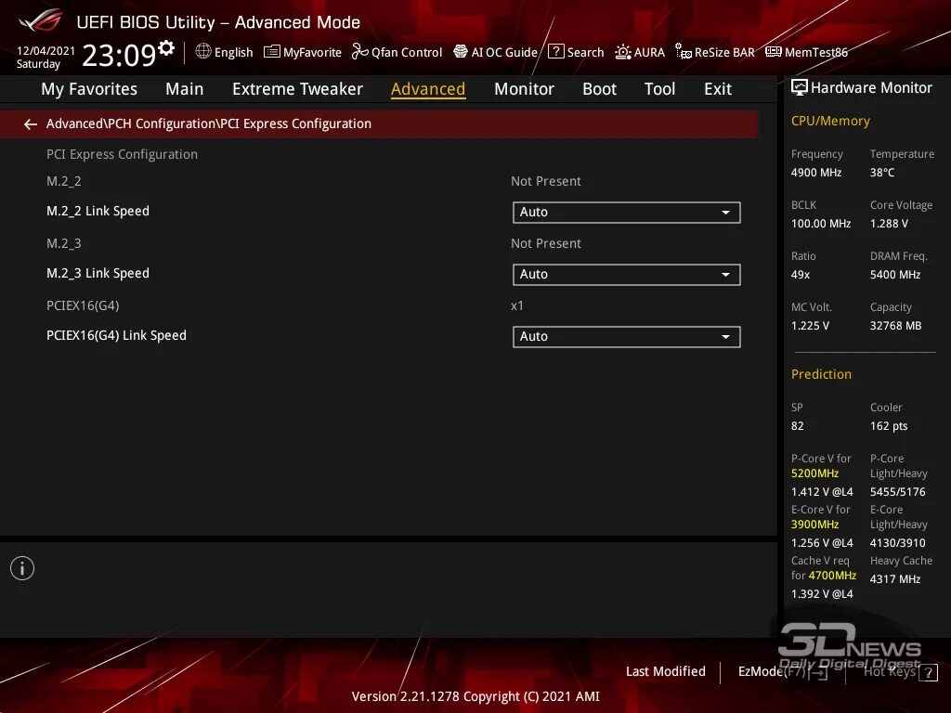The width and height of the screenshot is (951, 713).
Task: Switch to EzMode(F7) at the bottom
Action: point(782,672)
